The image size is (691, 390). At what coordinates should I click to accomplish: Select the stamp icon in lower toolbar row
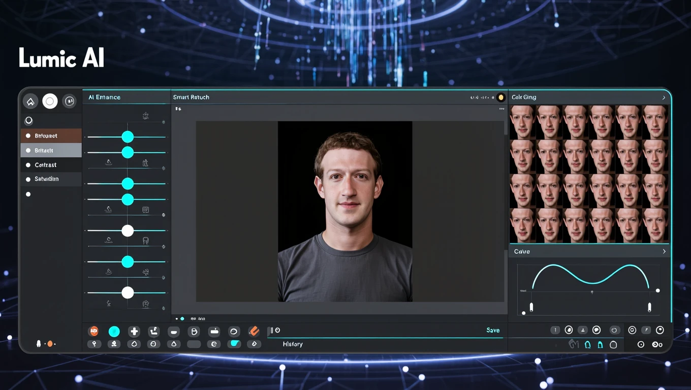point(114,344)
